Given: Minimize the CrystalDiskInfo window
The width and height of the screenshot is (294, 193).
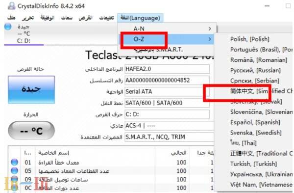Looking at the screenshot, I should (x=267, y=6).
